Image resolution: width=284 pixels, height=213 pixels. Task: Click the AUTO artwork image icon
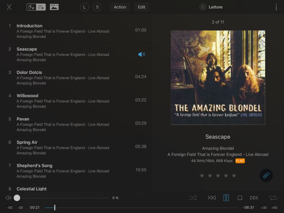click(x=54, y=7)
